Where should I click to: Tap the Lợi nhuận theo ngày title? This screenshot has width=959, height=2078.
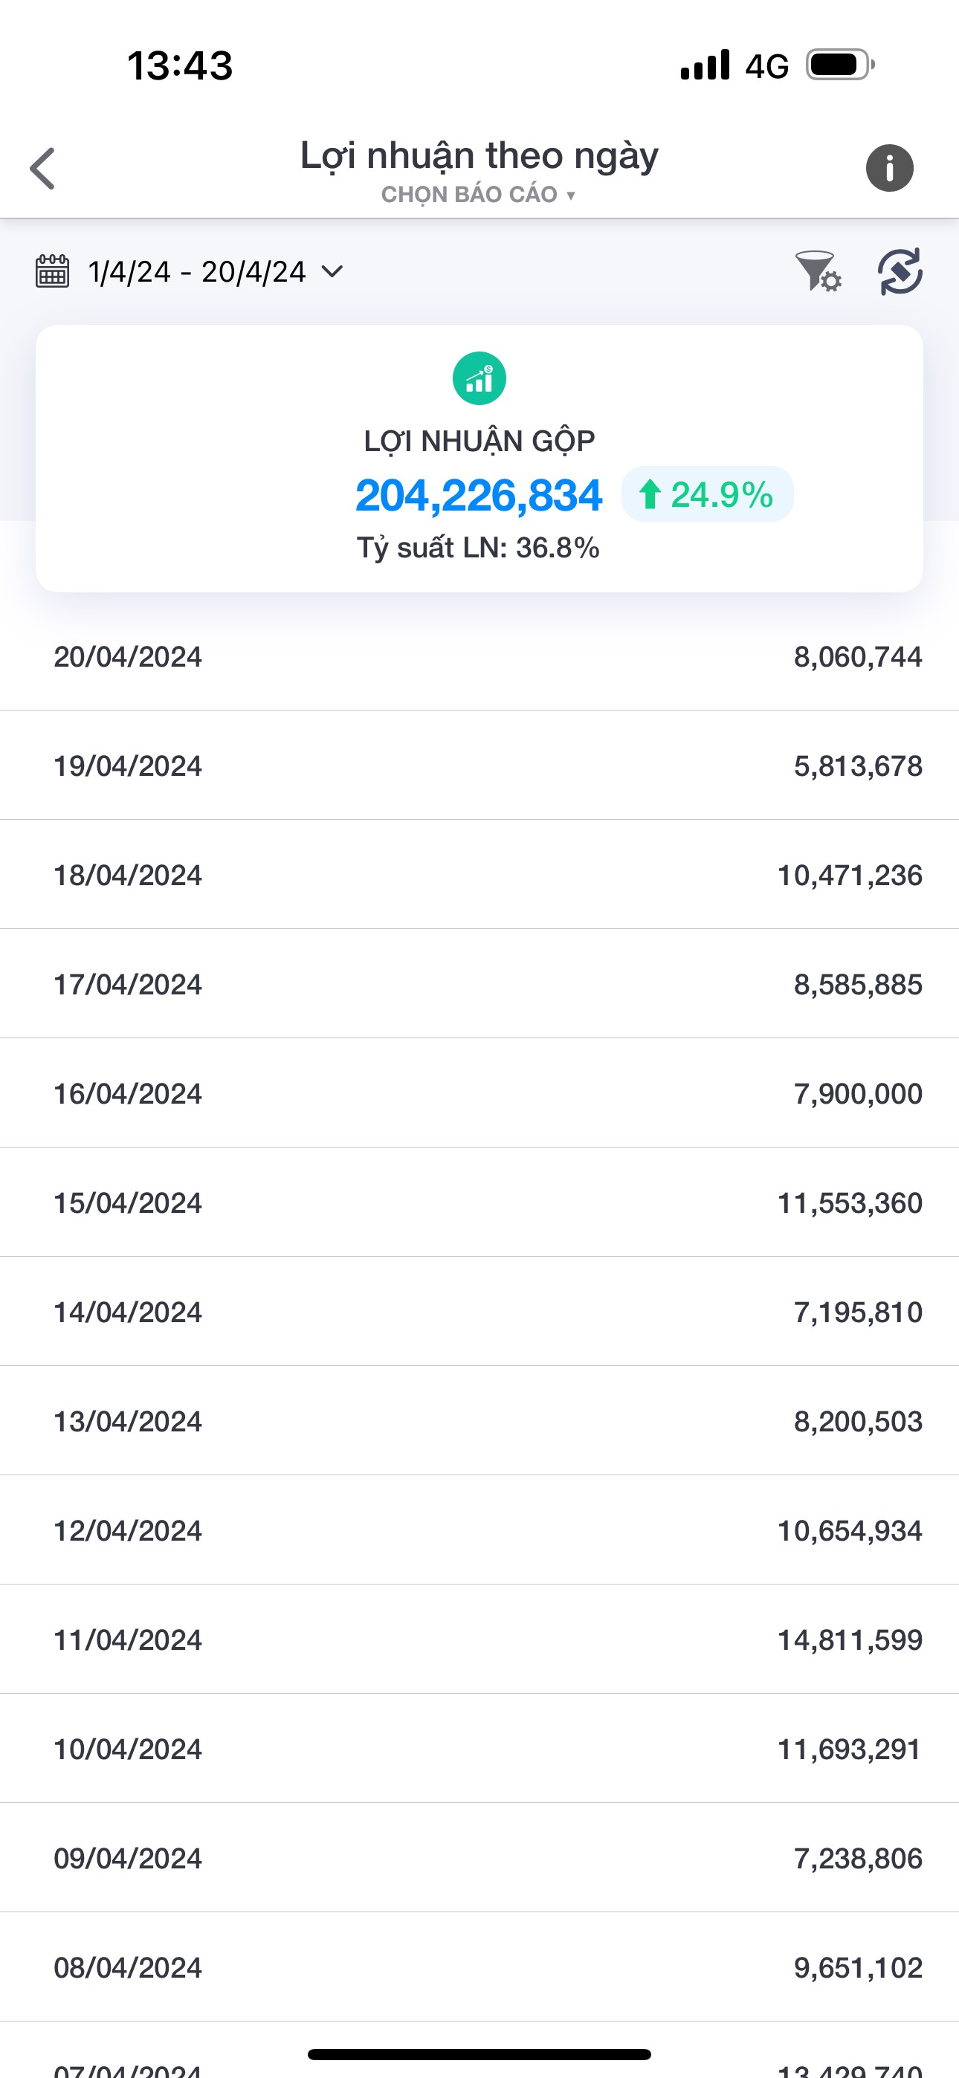(x=479, y=155)
